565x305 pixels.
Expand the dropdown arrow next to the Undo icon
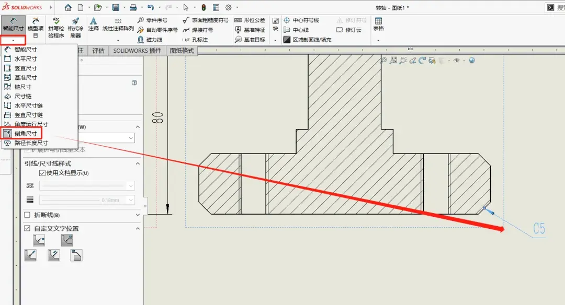point(159,7)
